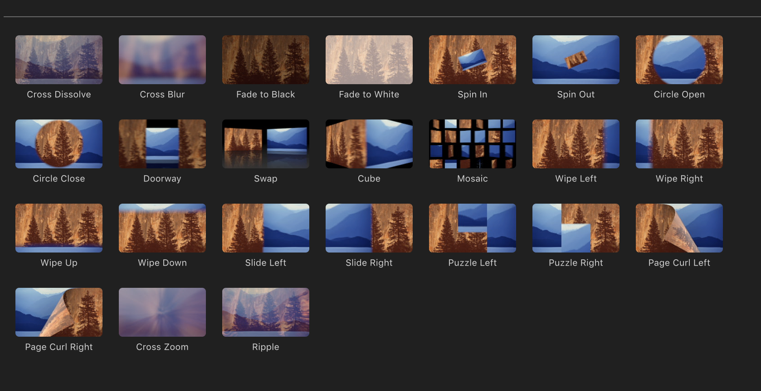Click the "Cube" label text
The height and width of the screenshot is (391, 761).
(x=369, y=178)
